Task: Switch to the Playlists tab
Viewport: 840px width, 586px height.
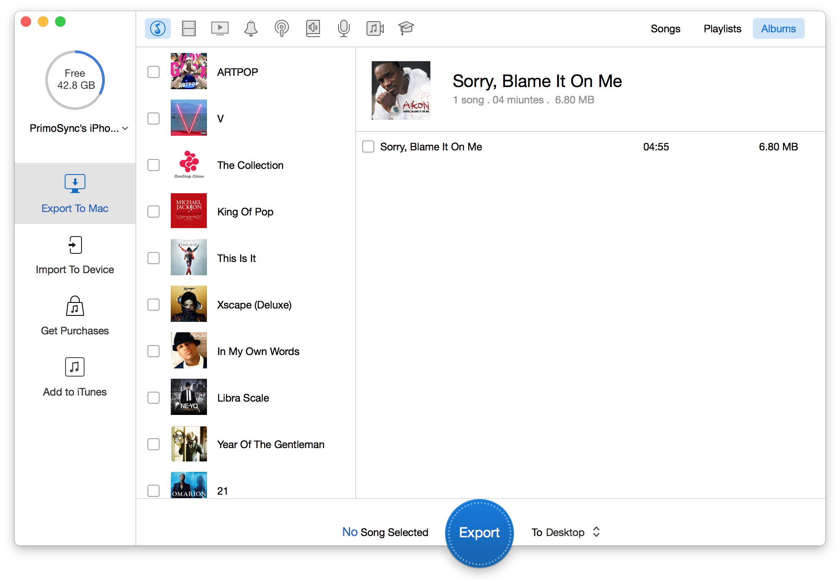Action: pyautogui.click(x=722, y=29)
